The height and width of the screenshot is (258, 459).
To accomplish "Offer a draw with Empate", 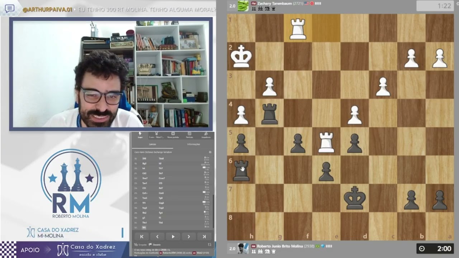I will pyautogui.click(x=141, y=245).
